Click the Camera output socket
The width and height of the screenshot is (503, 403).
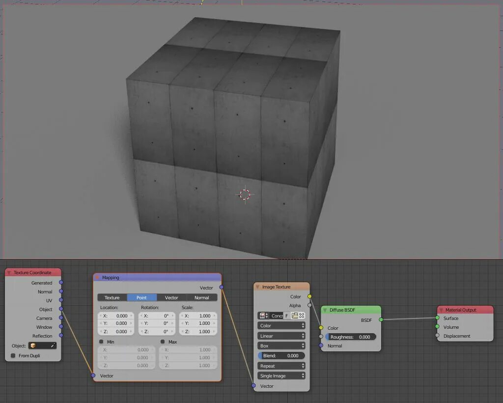point(61,318)
